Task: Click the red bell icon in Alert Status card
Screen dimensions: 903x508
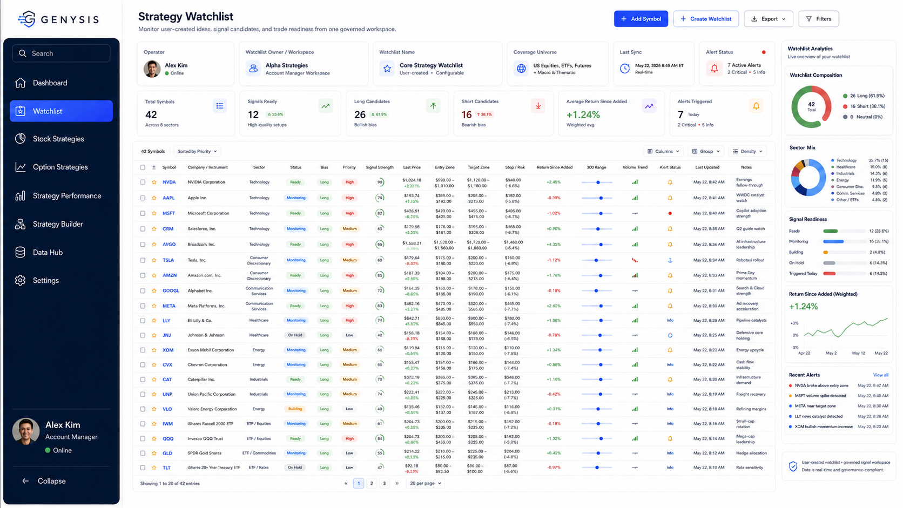Action: [x=715, y=69]
